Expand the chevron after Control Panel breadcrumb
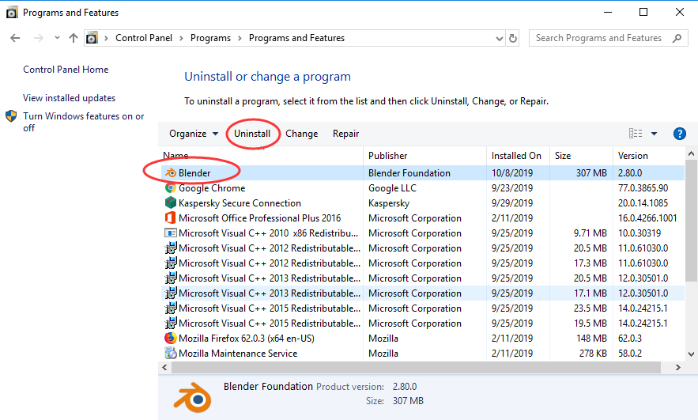 pyautogui.click(x=181, y=38)
